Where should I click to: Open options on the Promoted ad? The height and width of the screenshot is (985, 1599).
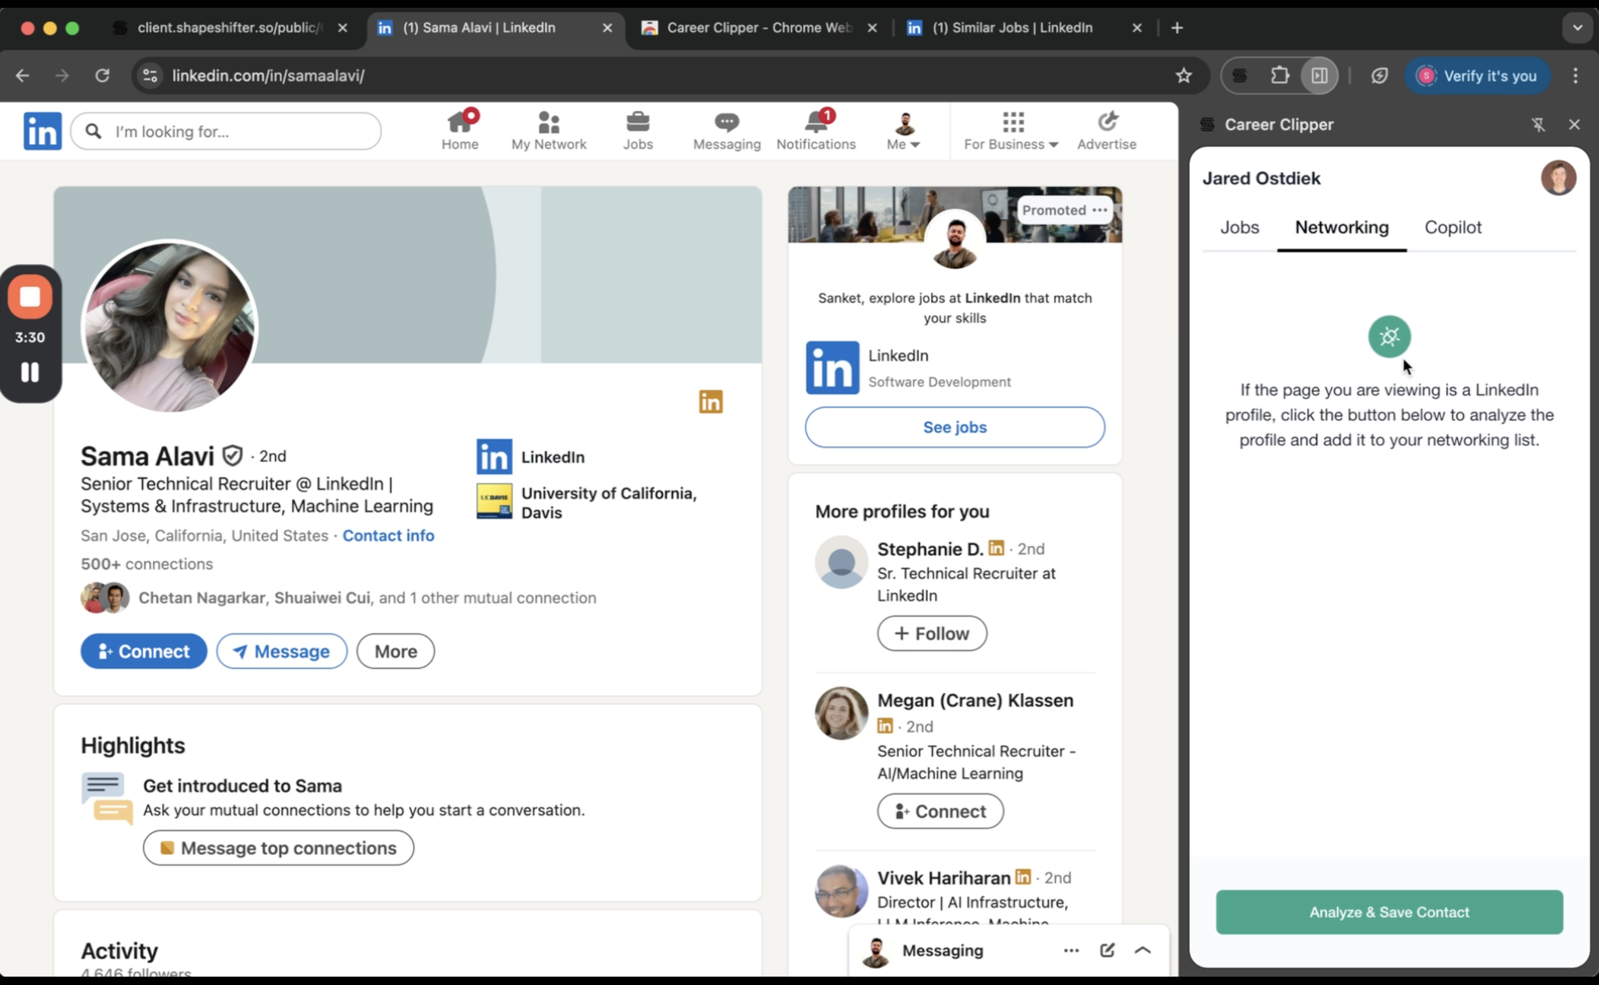[x=1099, y=211]
